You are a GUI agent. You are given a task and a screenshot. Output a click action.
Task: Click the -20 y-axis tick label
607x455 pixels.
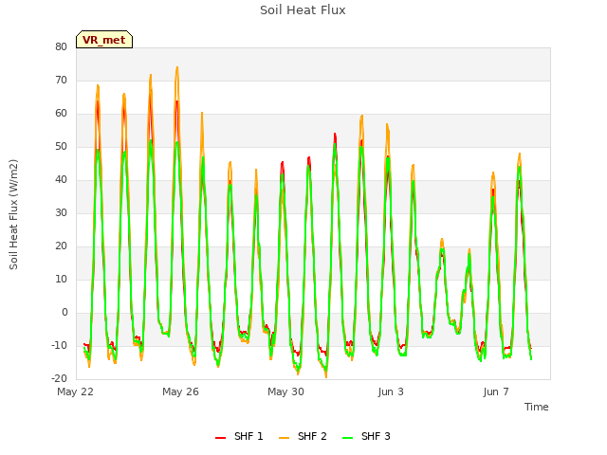point(59,379)
